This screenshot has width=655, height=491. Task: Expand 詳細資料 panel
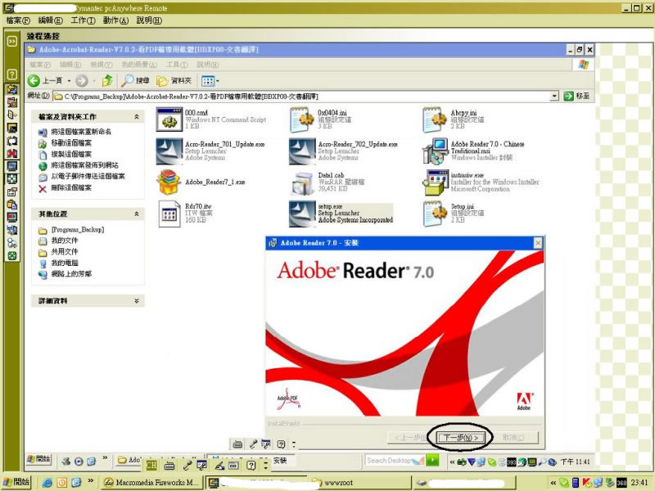pyautogui.click(x=137, y=300)
